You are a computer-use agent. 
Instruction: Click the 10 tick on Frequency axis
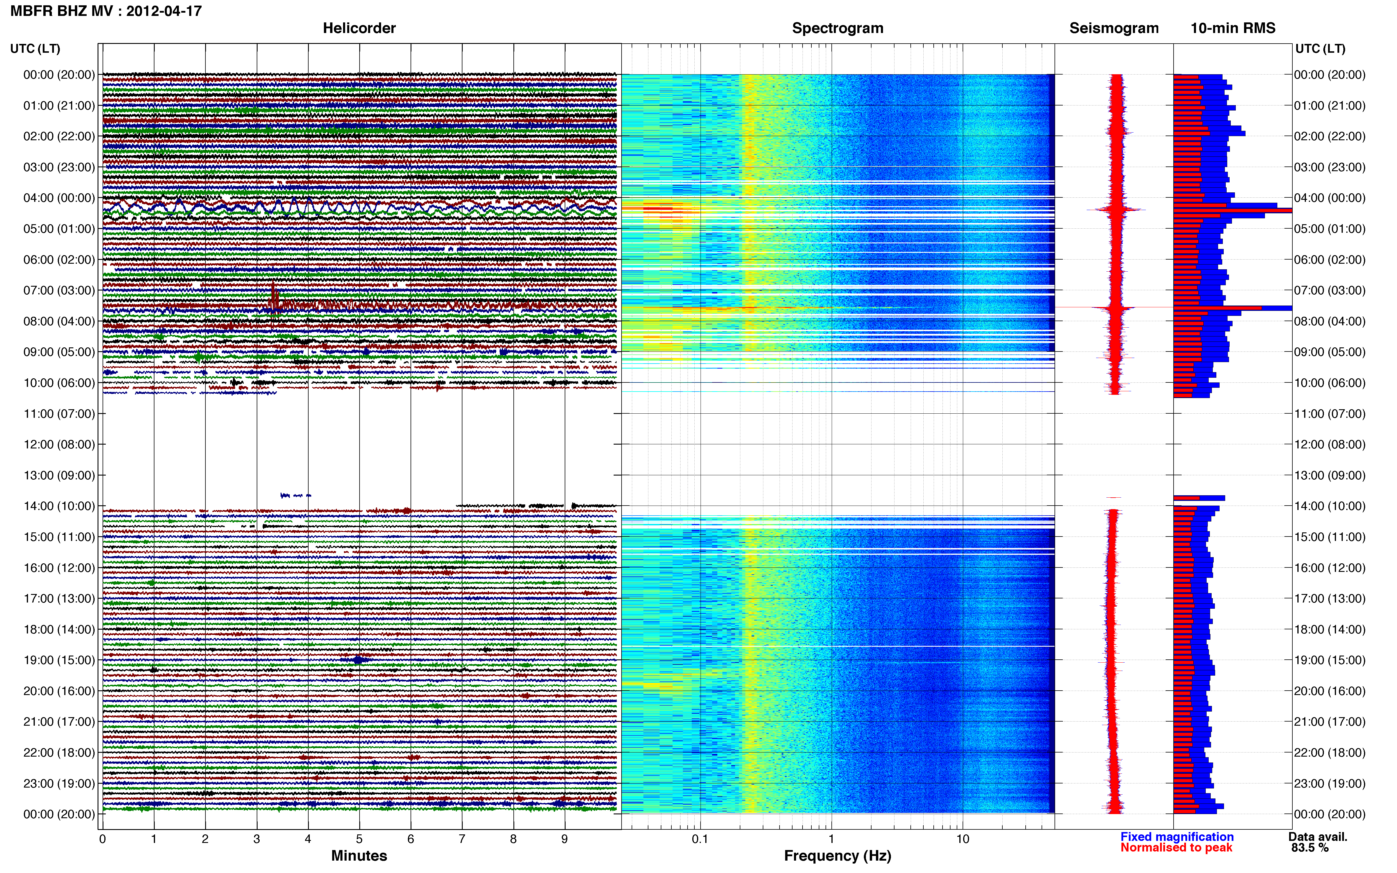click(963, 839)
